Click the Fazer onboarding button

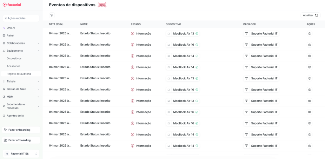21,130
